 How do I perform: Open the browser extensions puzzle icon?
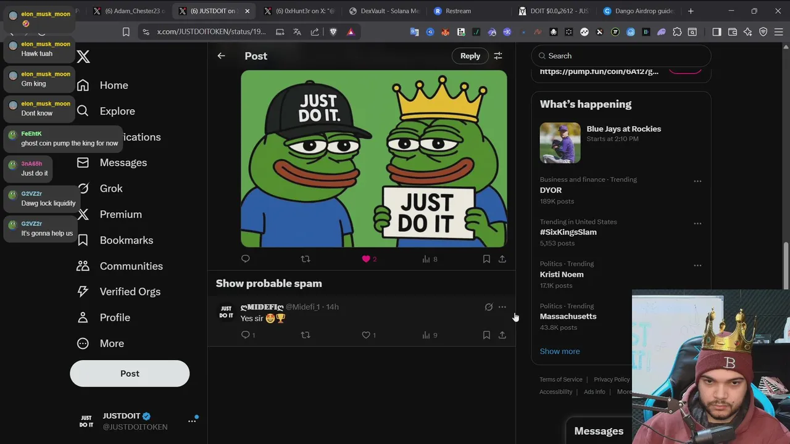[677, 32]
